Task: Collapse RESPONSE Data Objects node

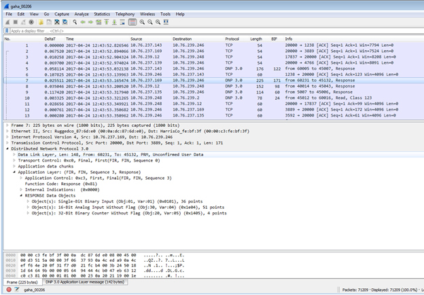Action: pyautogui.click(x=21, y=196)
